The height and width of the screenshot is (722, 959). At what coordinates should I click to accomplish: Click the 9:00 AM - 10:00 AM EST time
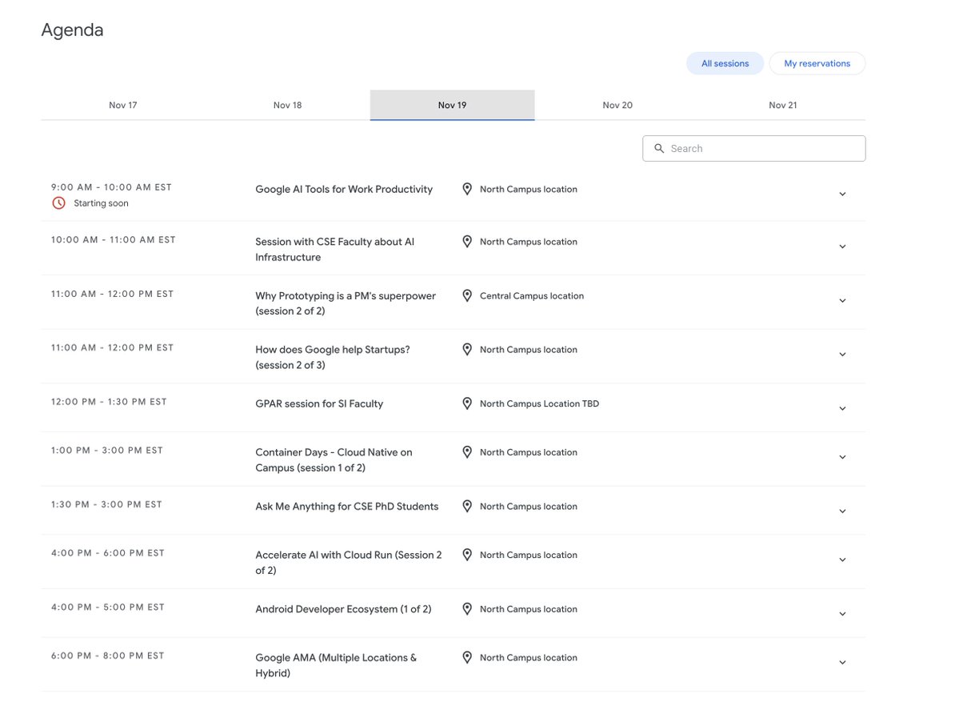(111, 187)
